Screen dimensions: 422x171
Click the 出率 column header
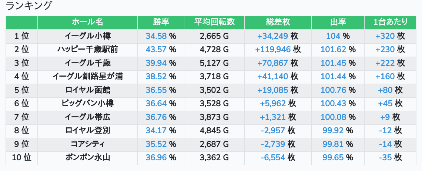tap(338, 22)
